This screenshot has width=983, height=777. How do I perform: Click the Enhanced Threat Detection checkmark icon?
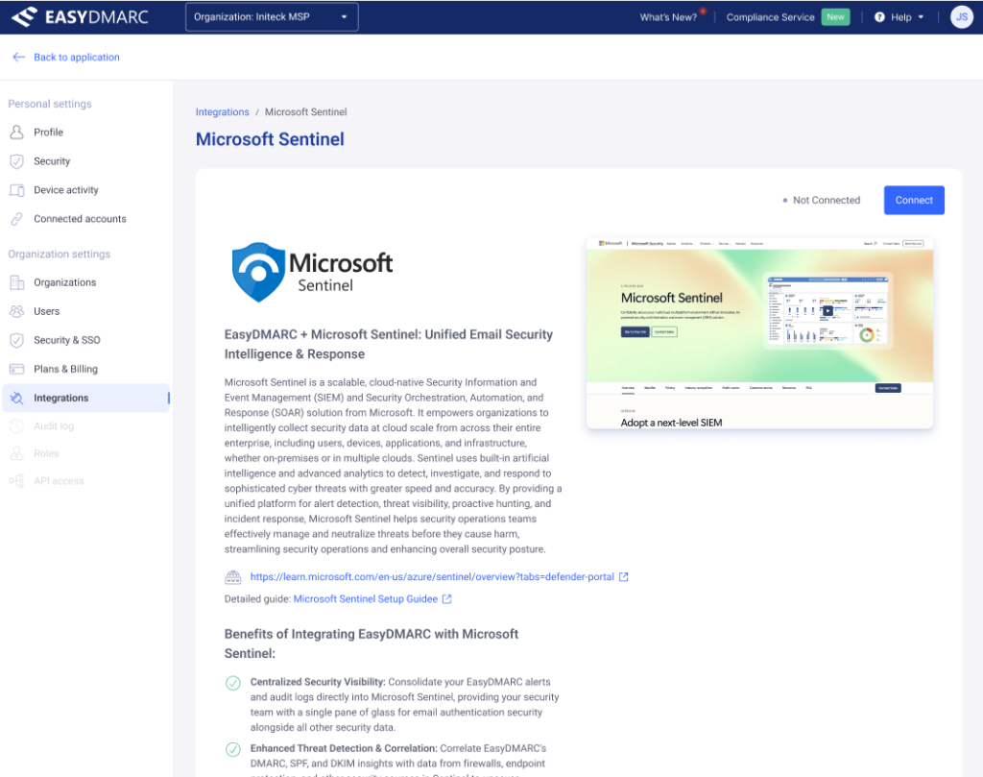click(x=233, y=749)
